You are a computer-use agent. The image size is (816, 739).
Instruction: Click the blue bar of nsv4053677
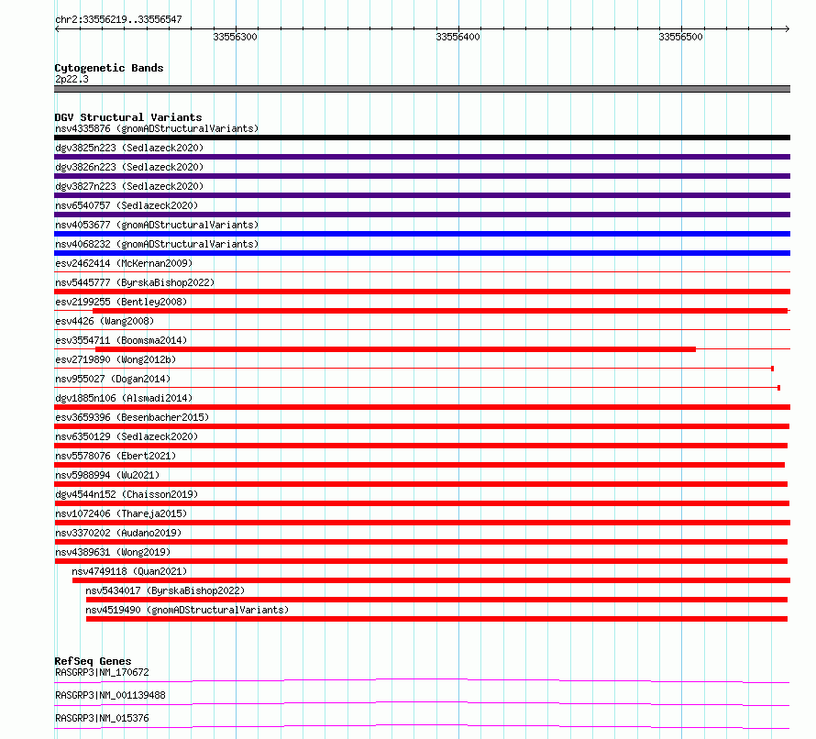[422, 234]
